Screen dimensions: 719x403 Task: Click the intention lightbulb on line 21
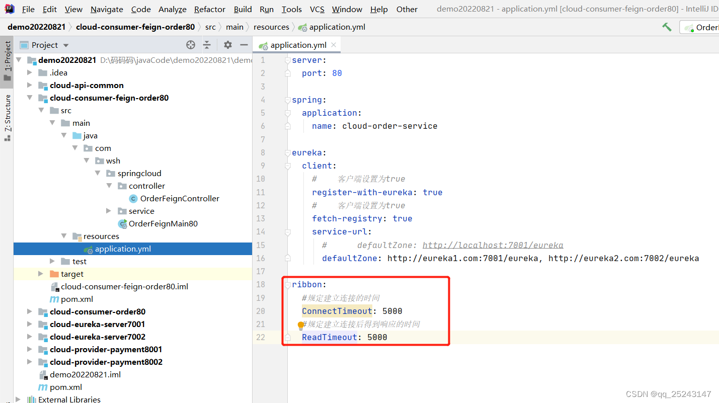point(301,326)
